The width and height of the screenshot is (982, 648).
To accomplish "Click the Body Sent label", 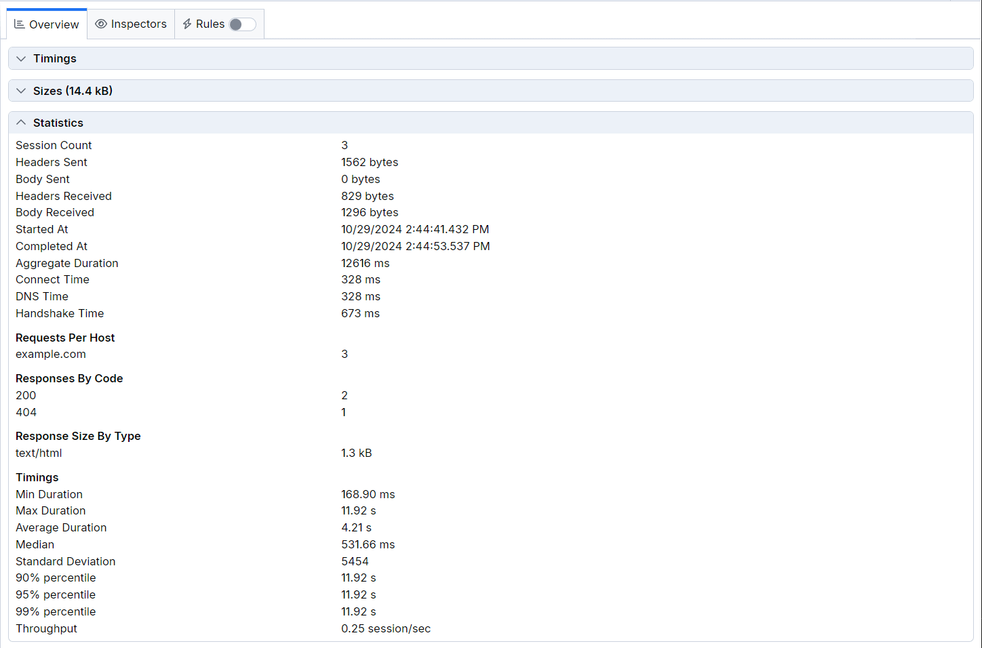I will (43, 179).
